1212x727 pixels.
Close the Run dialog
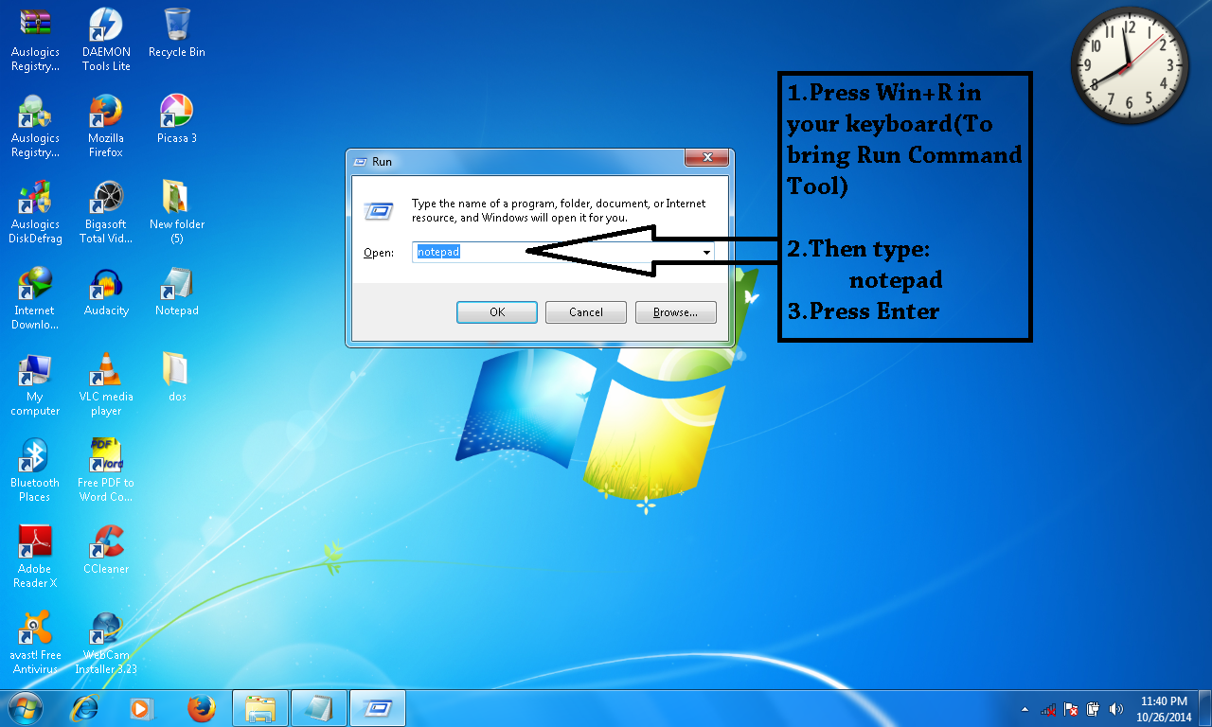pos(707,158)
